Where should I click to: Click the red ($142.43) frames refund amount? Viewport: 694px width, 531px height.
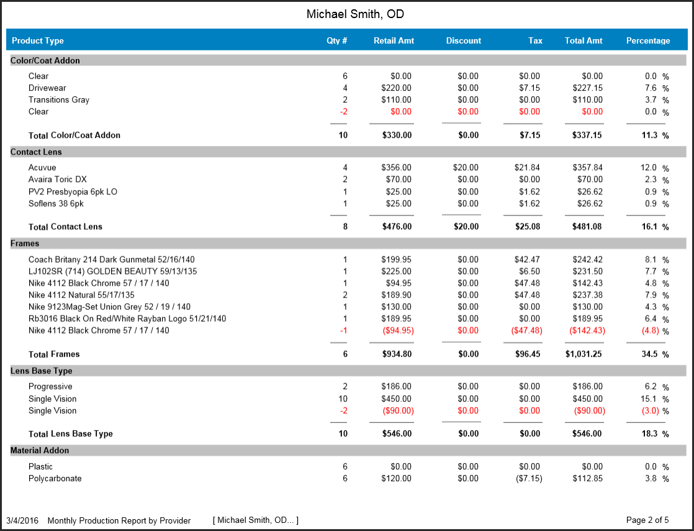click(587, 331)
